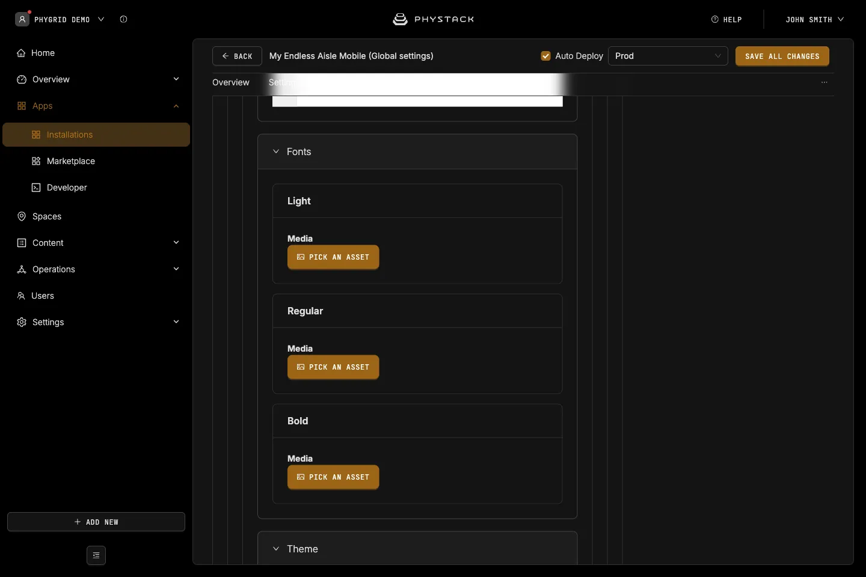Click the Help question mark icon
866x577 pixels.
click(715, 19)
